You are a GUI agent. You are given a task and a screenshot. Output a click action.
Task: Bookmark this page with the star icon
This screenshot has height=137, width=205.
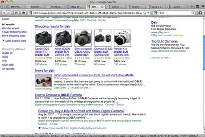pos(145,13)
